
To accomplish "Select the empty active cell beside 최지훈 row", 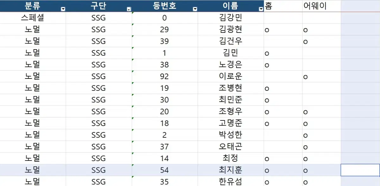I will pos(360,170).
